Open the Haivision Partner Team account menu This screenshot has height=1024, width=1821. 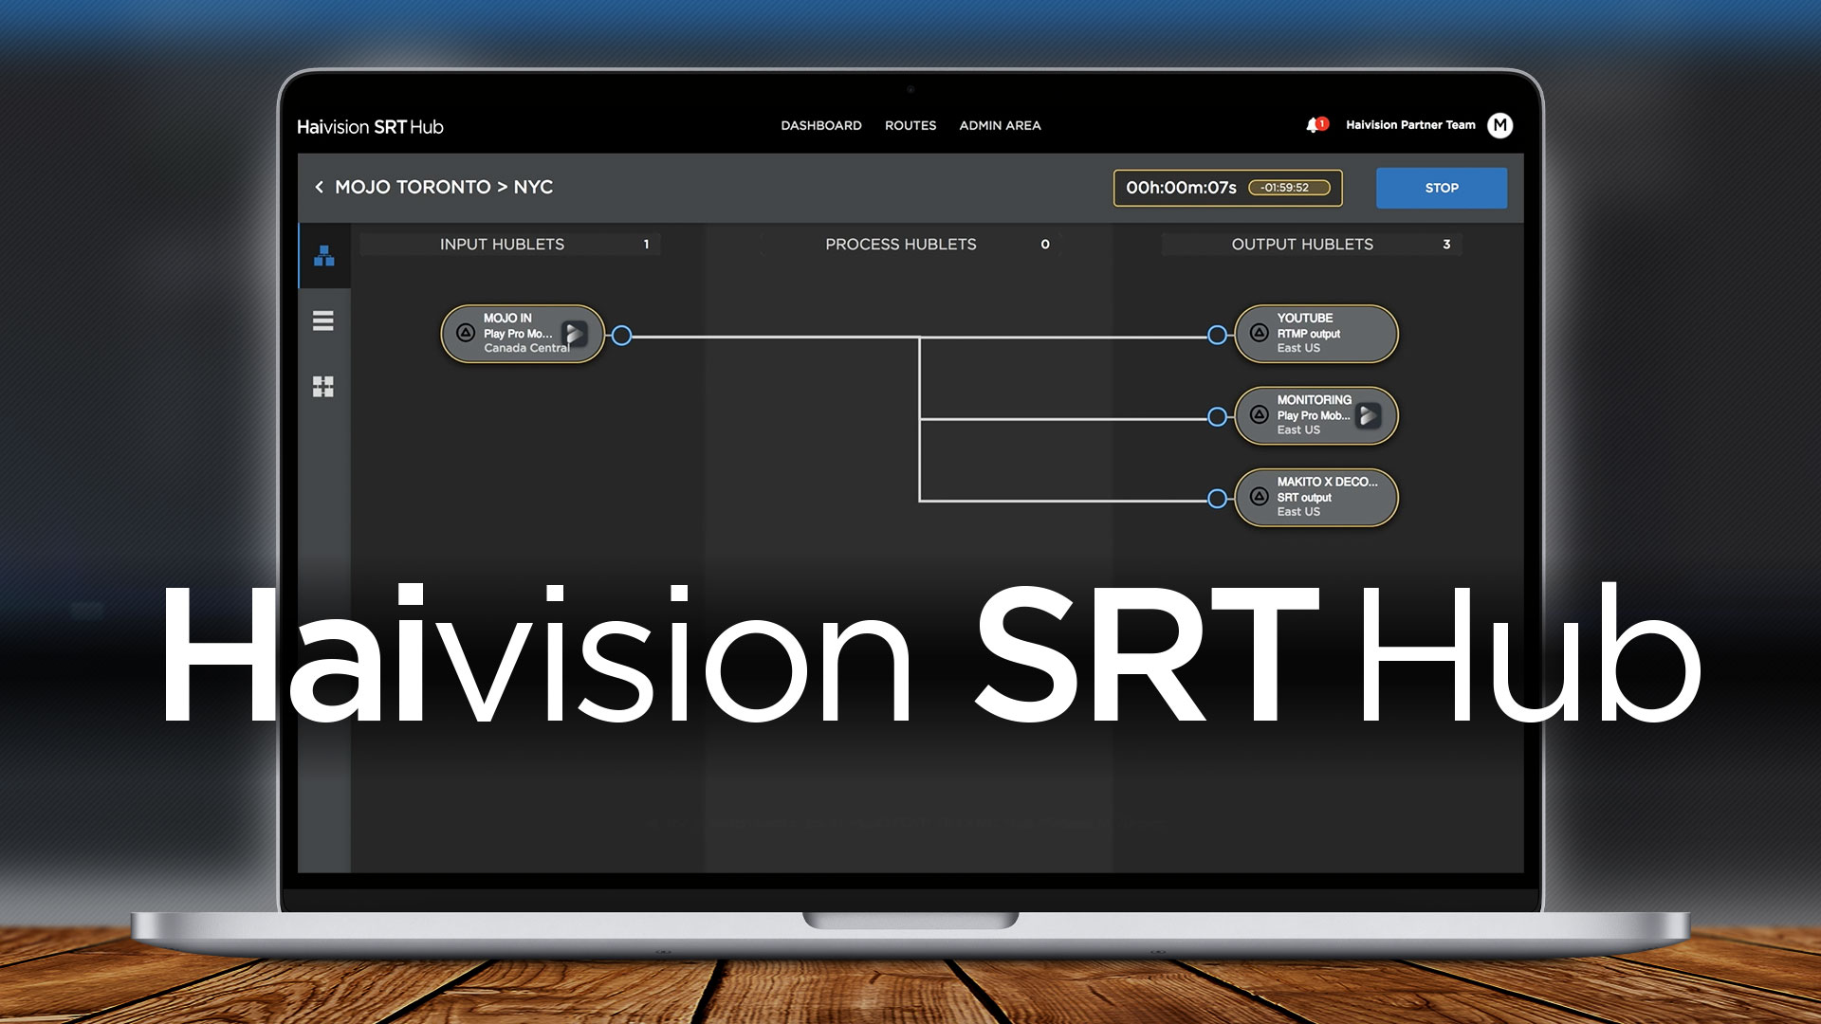point(1409,125)
